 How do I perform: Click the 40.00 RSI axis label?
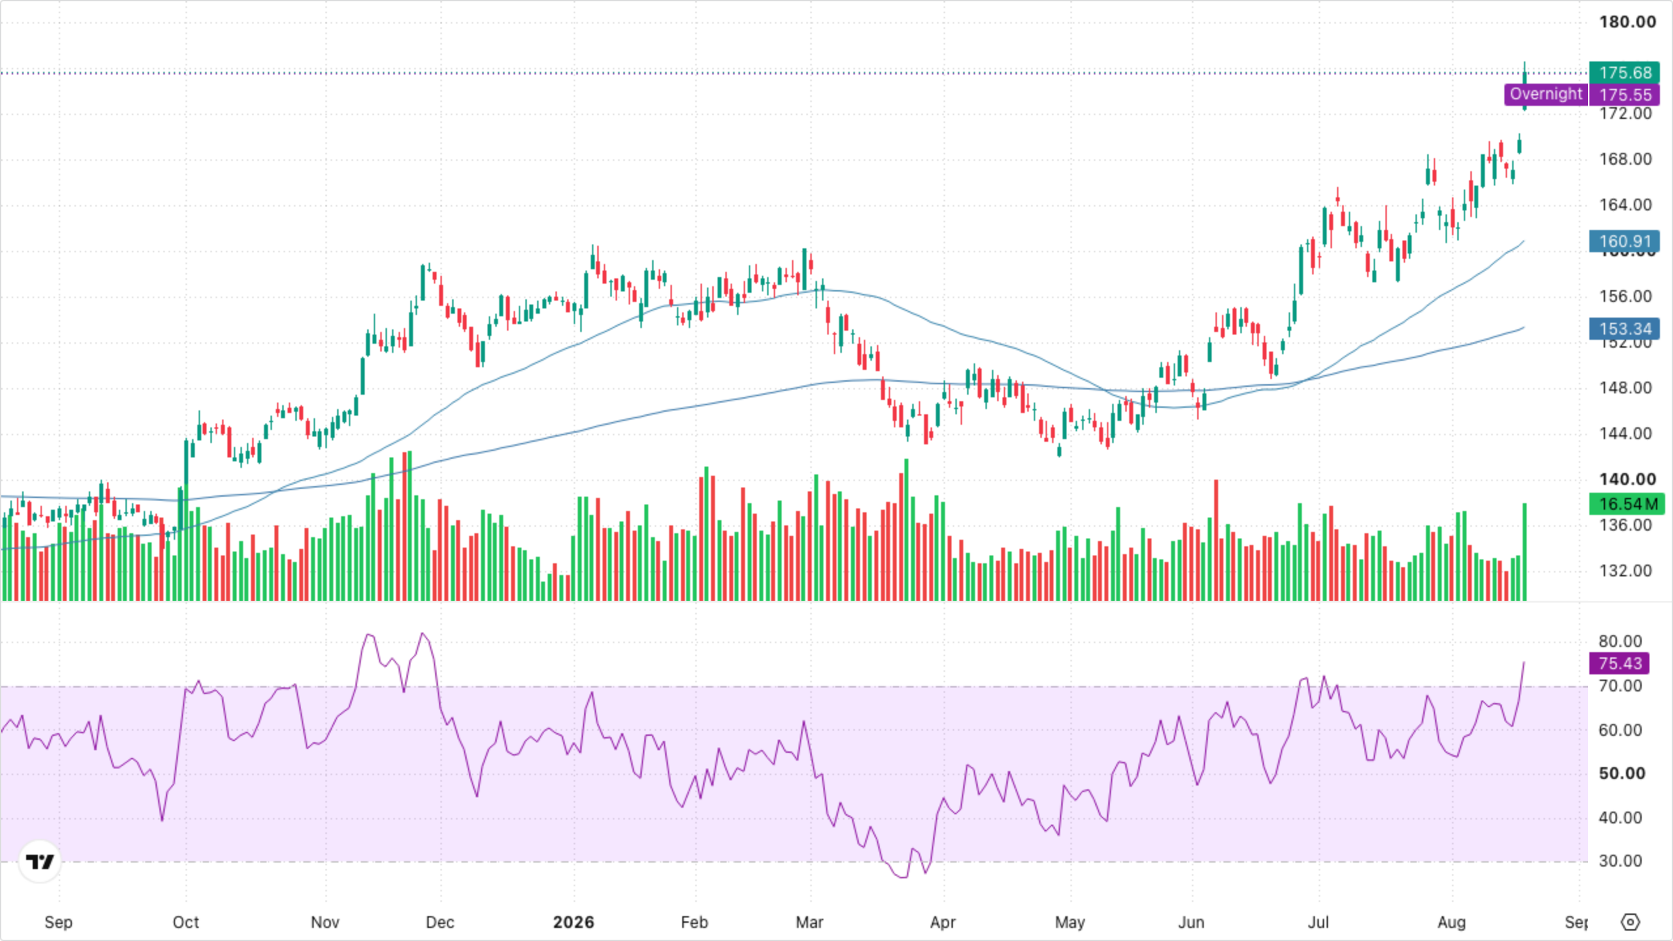pyautogui.click(x=1620, y=818)
